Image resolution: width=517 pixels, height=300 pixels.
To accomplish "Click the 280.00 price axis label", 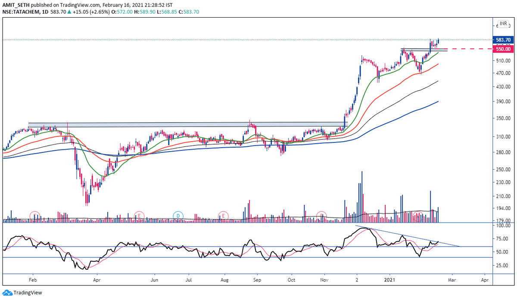I will [503, 152].
